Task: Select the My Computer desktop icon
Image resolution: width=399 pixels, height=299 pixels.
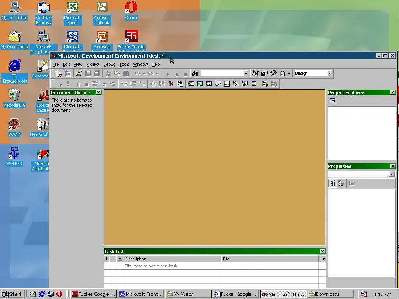Action: click(14, 11)
